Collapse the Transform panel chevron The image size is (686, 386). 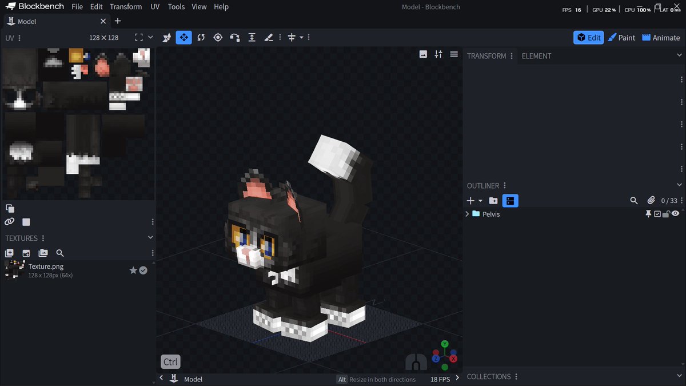coord(679,55)
